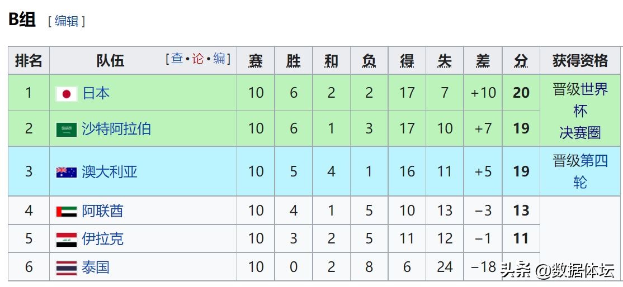The height and width of the screenshot is (287, 623).
Task: Click the Australia flag icon
Action: (67, 172)
